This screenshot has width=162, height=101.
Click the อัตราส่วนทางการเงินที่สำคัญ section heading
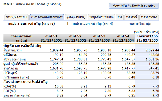(26, 82)
